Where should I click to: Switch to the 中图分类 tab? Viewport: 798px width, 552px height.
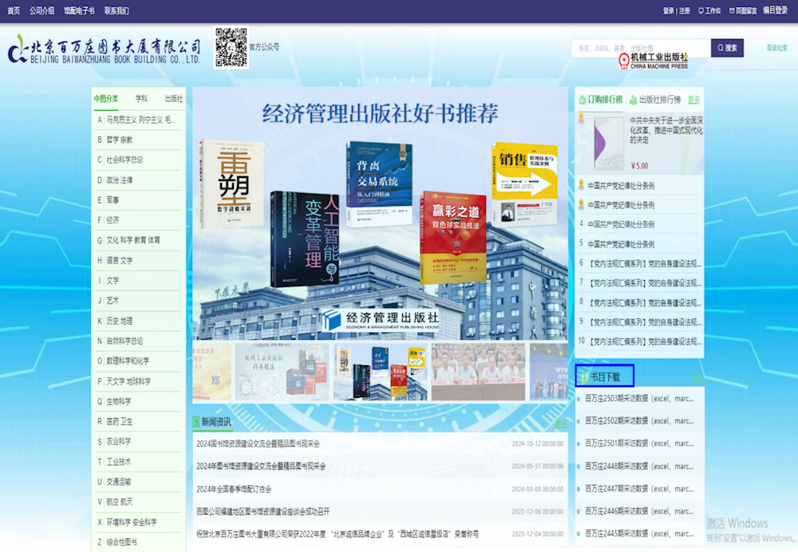[106, 99]
